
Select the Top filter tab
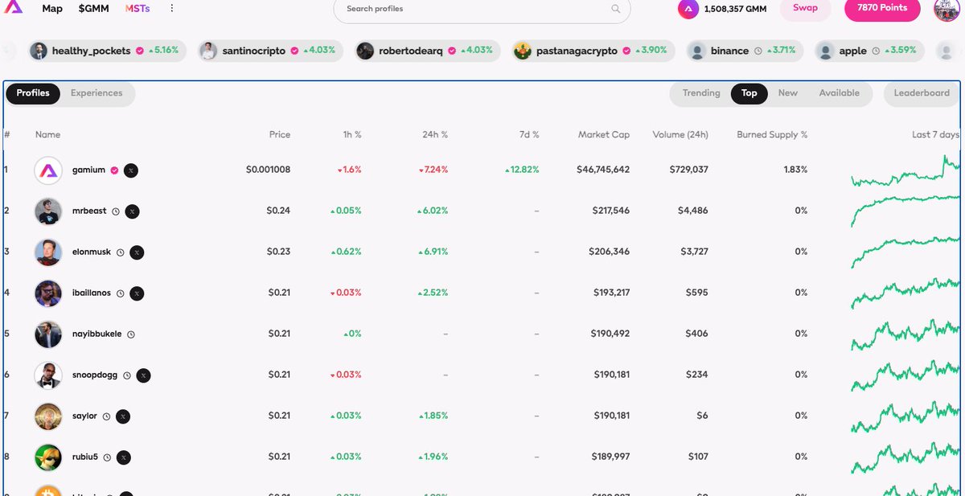coord(749,93)
